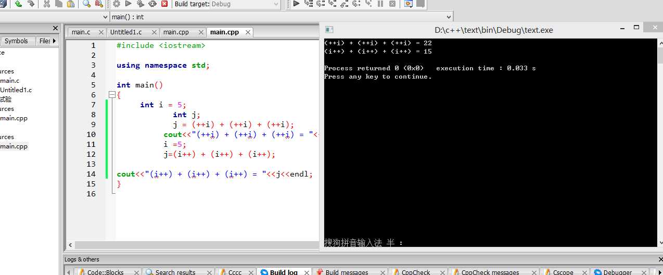Click 'using namespace std;' in the editor

(163, 65)
